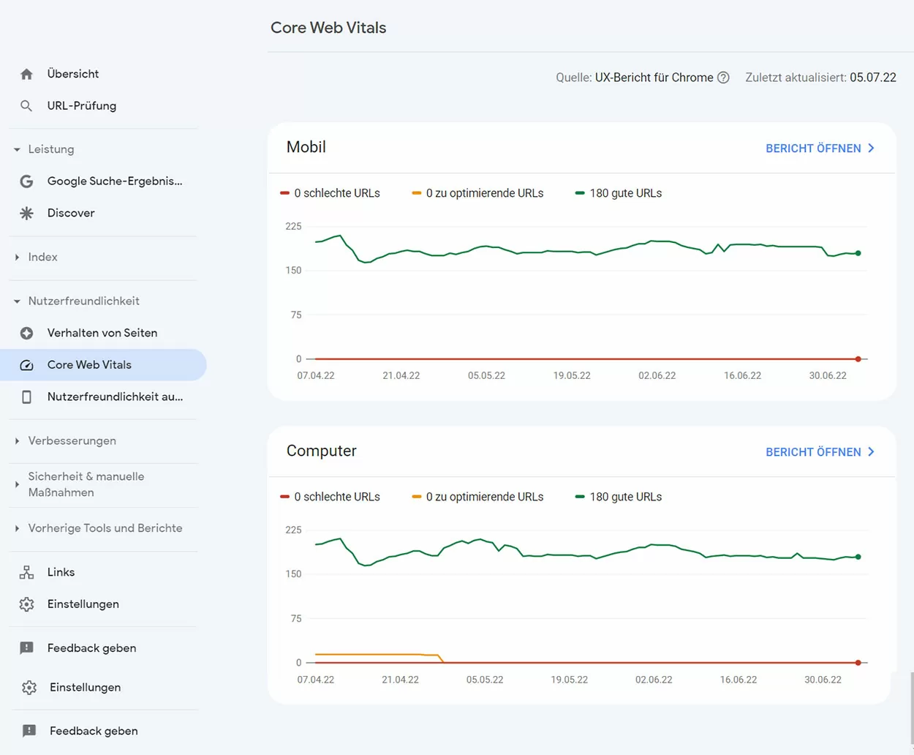Open the Google Suche-Ergebnisse report icon

click(x=26, y=181)
